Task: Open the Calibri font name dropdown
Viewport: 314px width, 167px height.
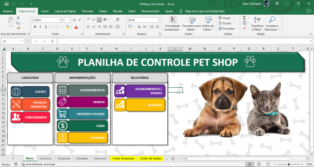Action: click(59, 20)
